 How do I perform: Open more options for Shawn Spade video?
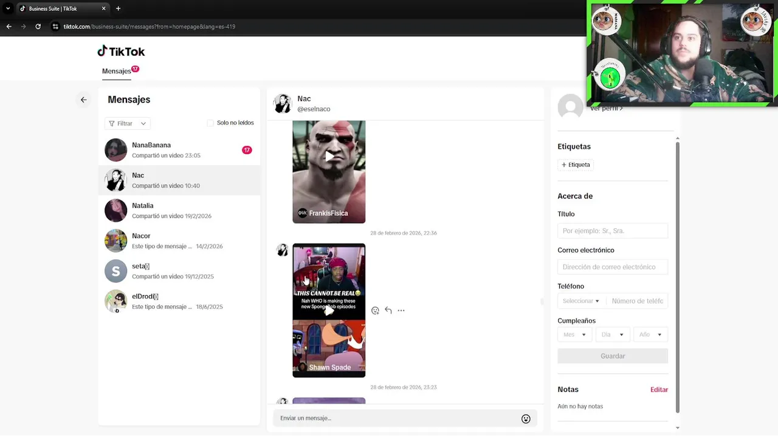pos(401,310)
